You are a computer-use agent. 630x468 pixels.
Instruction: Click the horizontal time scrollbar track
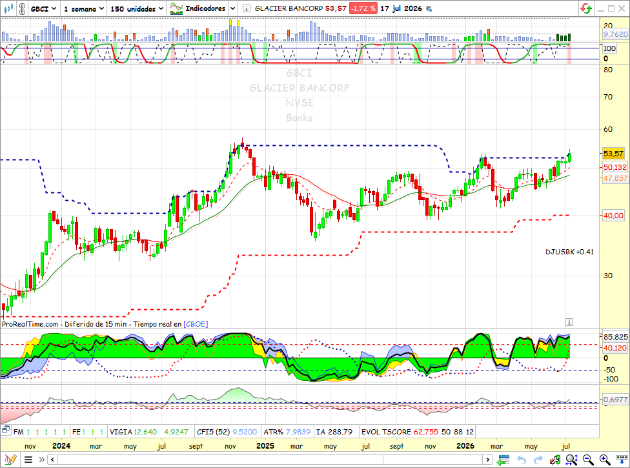(270, 459)
